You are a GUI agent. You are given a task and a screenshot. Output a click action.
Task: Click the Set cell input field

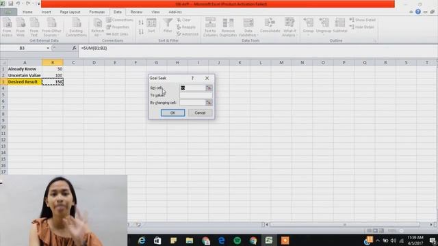pos(193,88)
